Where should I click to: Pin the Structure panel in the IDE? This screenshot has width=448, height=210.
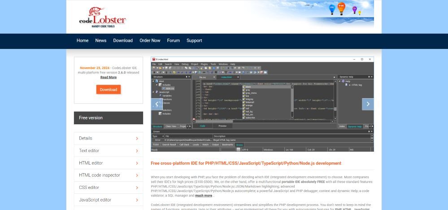point(187,77)
